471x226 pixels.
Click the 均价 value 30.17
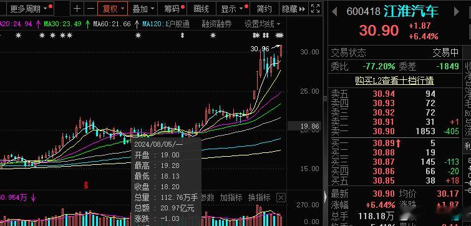(447, 194)
